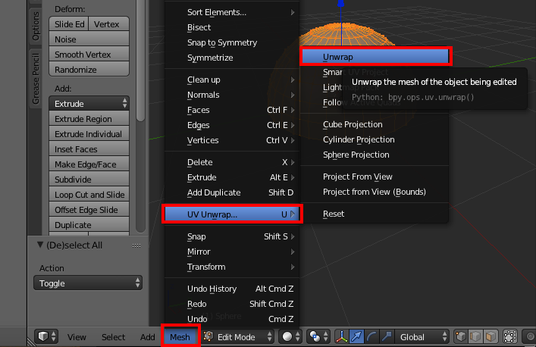Select Unwrap in the UV submenu

click(x=375, y=57)
